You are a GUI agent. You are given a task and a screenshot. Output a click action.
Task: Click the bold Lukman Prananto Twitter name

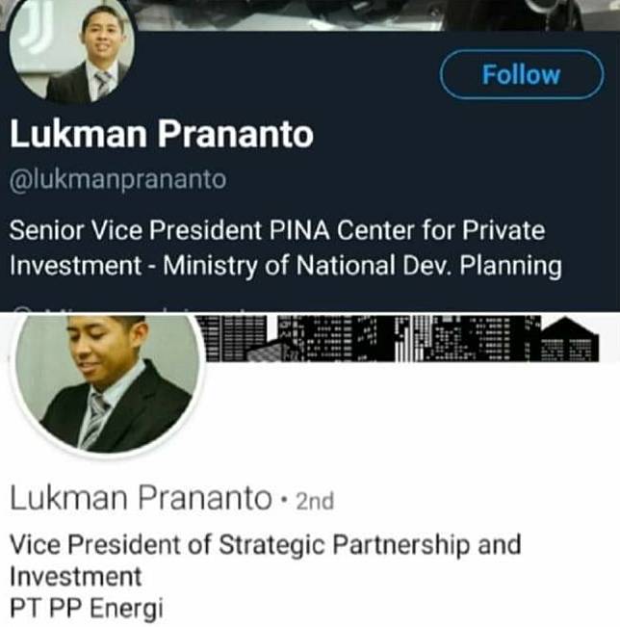pos(161,134)
